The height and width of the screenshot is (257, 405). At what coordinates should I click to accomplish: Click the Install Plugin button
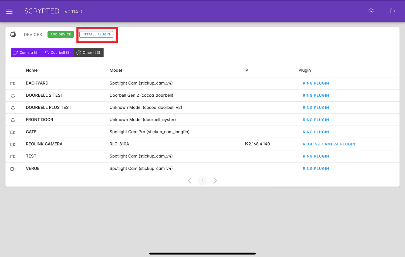pos(96,34)
